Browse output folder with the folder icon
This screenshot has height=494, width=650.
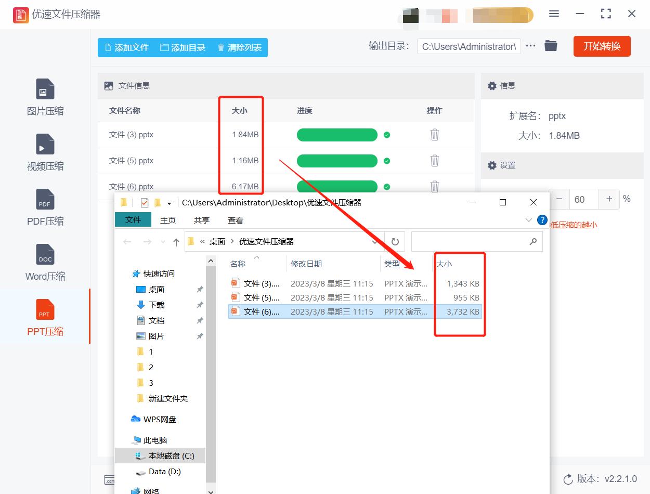pos(551,46)
